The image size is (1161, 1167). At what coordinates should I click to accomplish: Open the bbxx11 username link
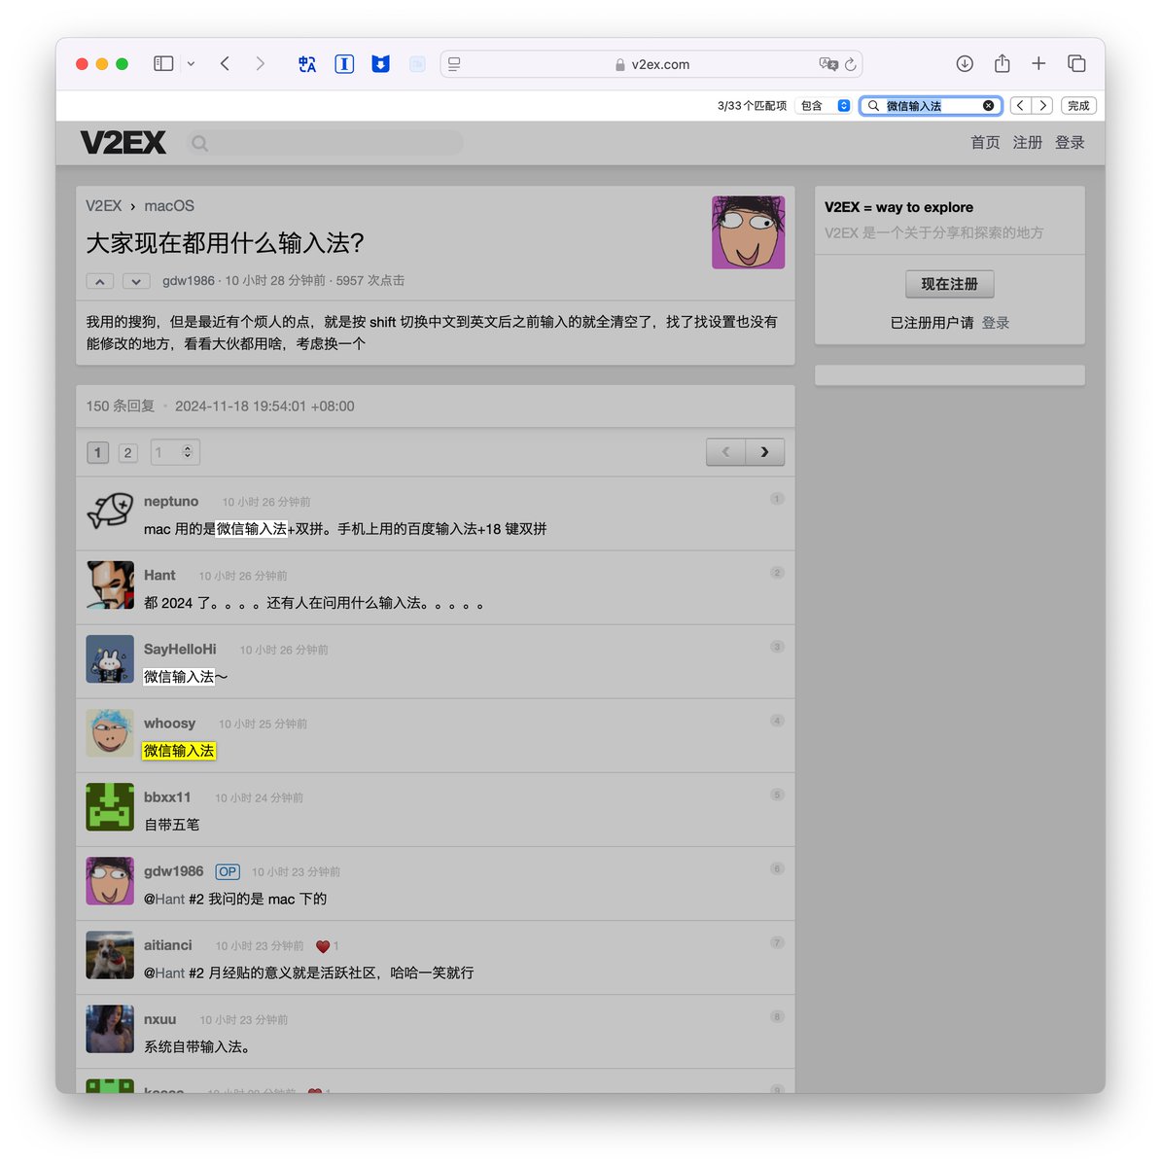[x=167, y=797]
